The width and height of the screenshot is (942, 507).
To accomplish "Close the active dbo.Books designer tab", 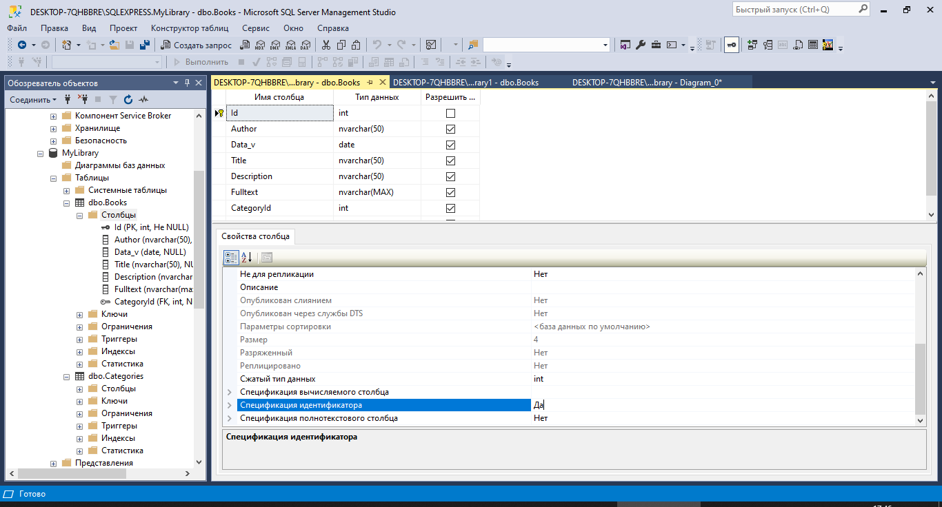I will pos(383,82).
